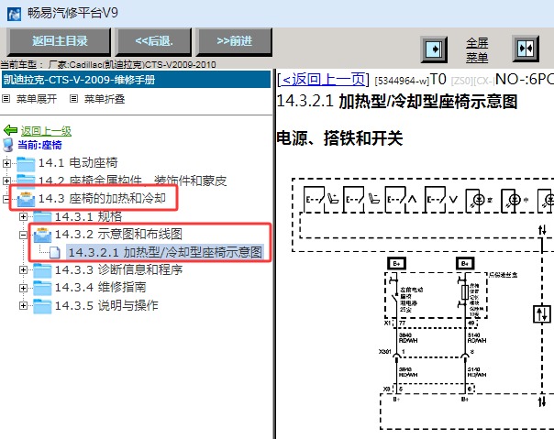
Task: Select the 14.3.2 示意图和布线图 item
Action: pyautogui.click(x=118, y=234)
